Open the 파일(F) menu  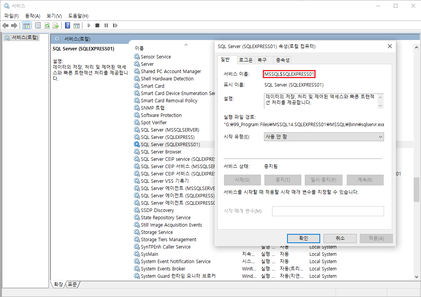click(x=12, y=16)
